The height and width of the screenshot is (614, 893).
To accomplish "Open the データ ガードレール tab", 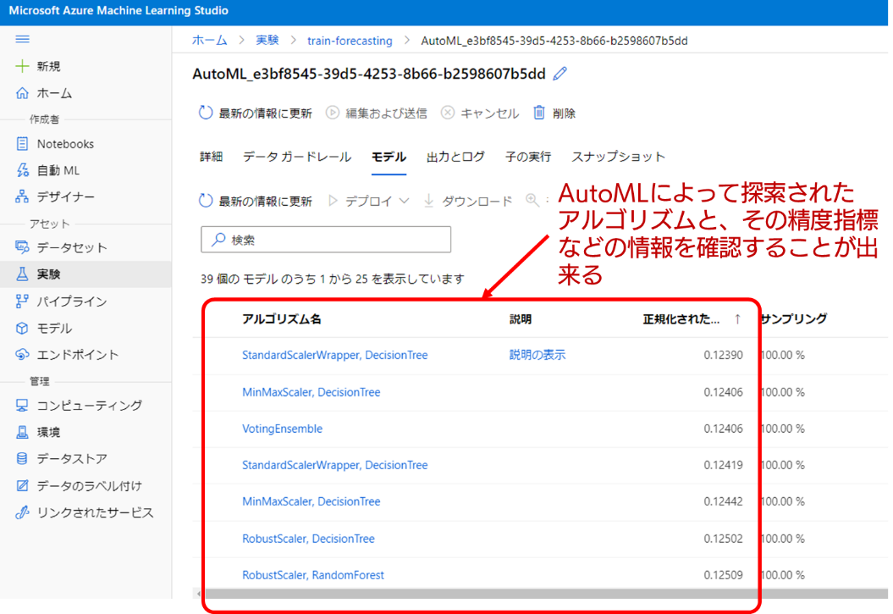I will tap(297, 157).
